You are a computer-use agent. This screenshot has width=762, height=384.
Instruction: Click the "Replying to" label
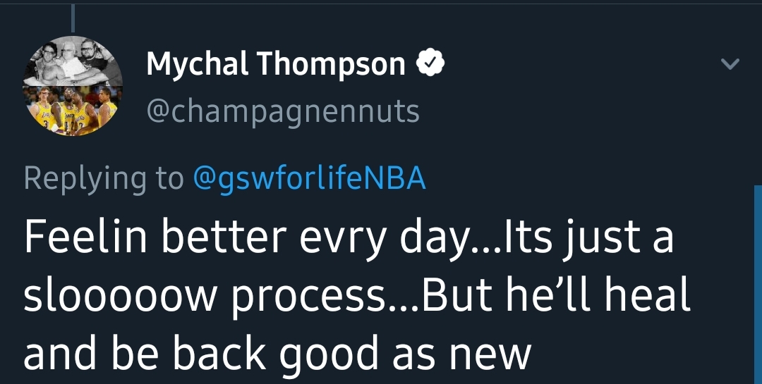tap(103, 178)
